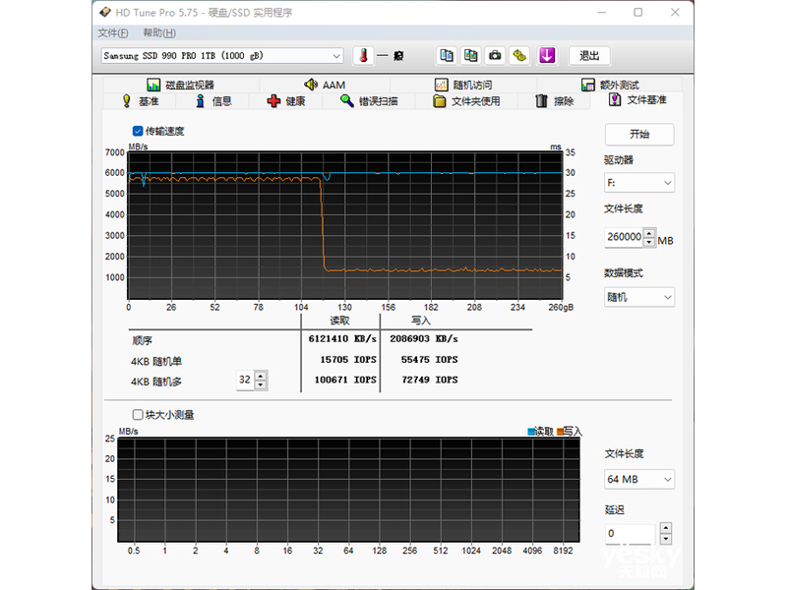The image size is (787, 590).
Task: Maximize the HD Tune Pro window
Action: (637, 12)
